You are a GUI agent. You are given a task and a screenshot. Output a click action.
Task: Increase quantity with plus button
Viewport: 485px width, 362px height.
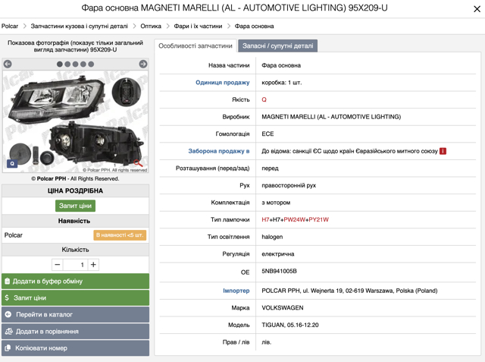coord(93,265)
